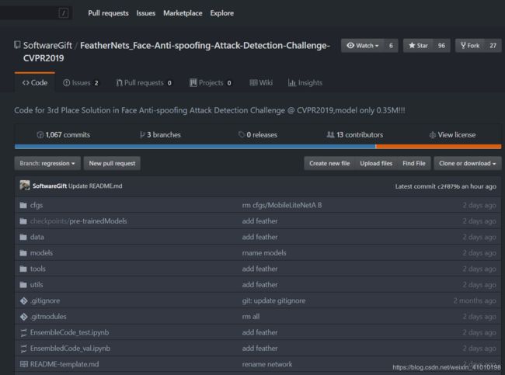Open pre-trainedModels folder link
This screenshot has height=375, width=505.
(x=98, y=221)
